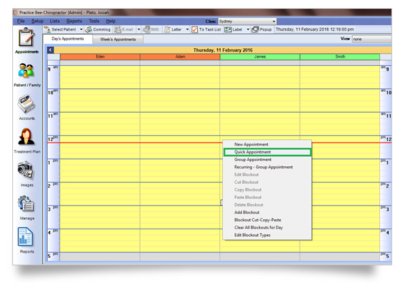Click the Smith provider column header

point(340,57)
